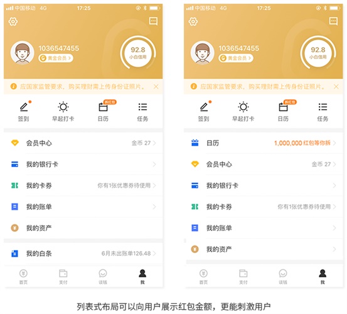Tap blue icon beside 我的白条, left phone
The height and width of the screenshot is (314, 347).
click(x=15, y=253)
